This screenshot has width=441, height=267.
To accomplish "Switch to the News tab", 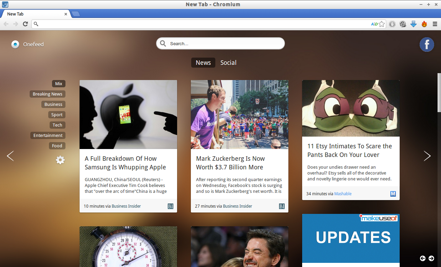I will point(203,62).
